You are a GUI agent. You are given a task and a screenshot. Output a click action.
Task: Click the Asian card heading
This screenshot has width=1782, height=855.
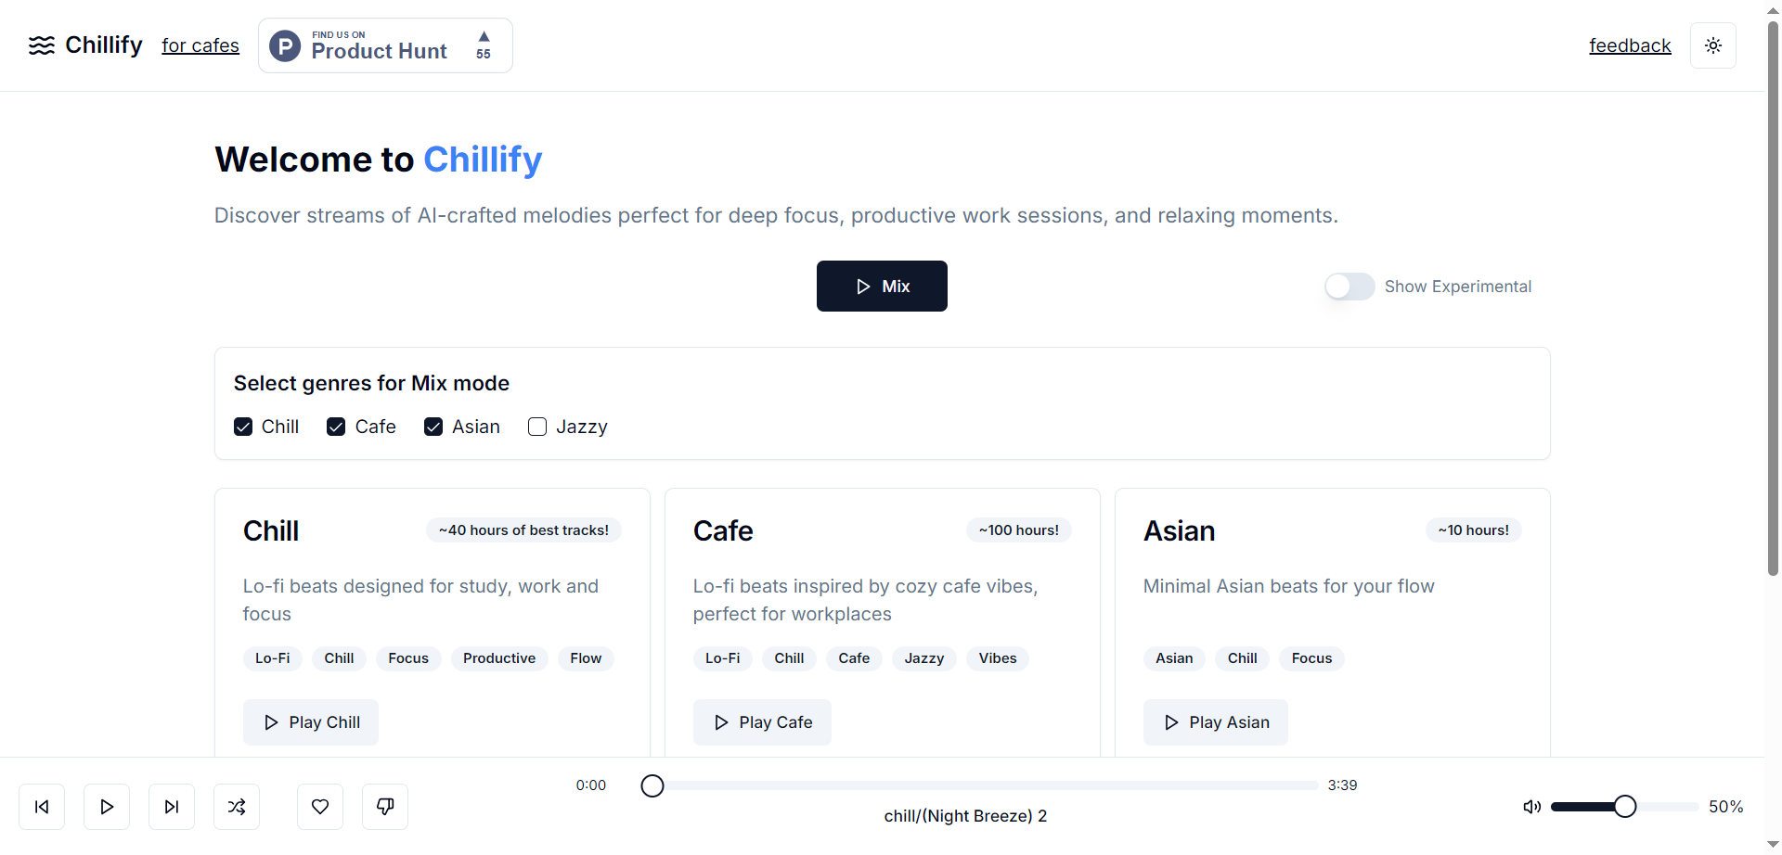[x=1179, y=531]
